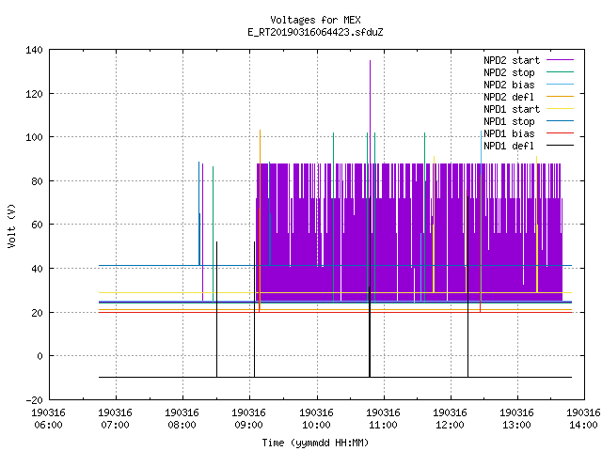Image resolution: width=602 pixels, height=451 pixels.
Task: Click the 140 y-axis tick label
Action: (34, 50)
